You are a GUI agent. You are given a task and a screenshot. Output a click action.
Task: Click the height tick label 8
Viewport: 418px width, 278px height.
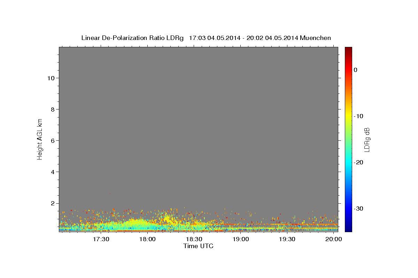tap(52, 109)
